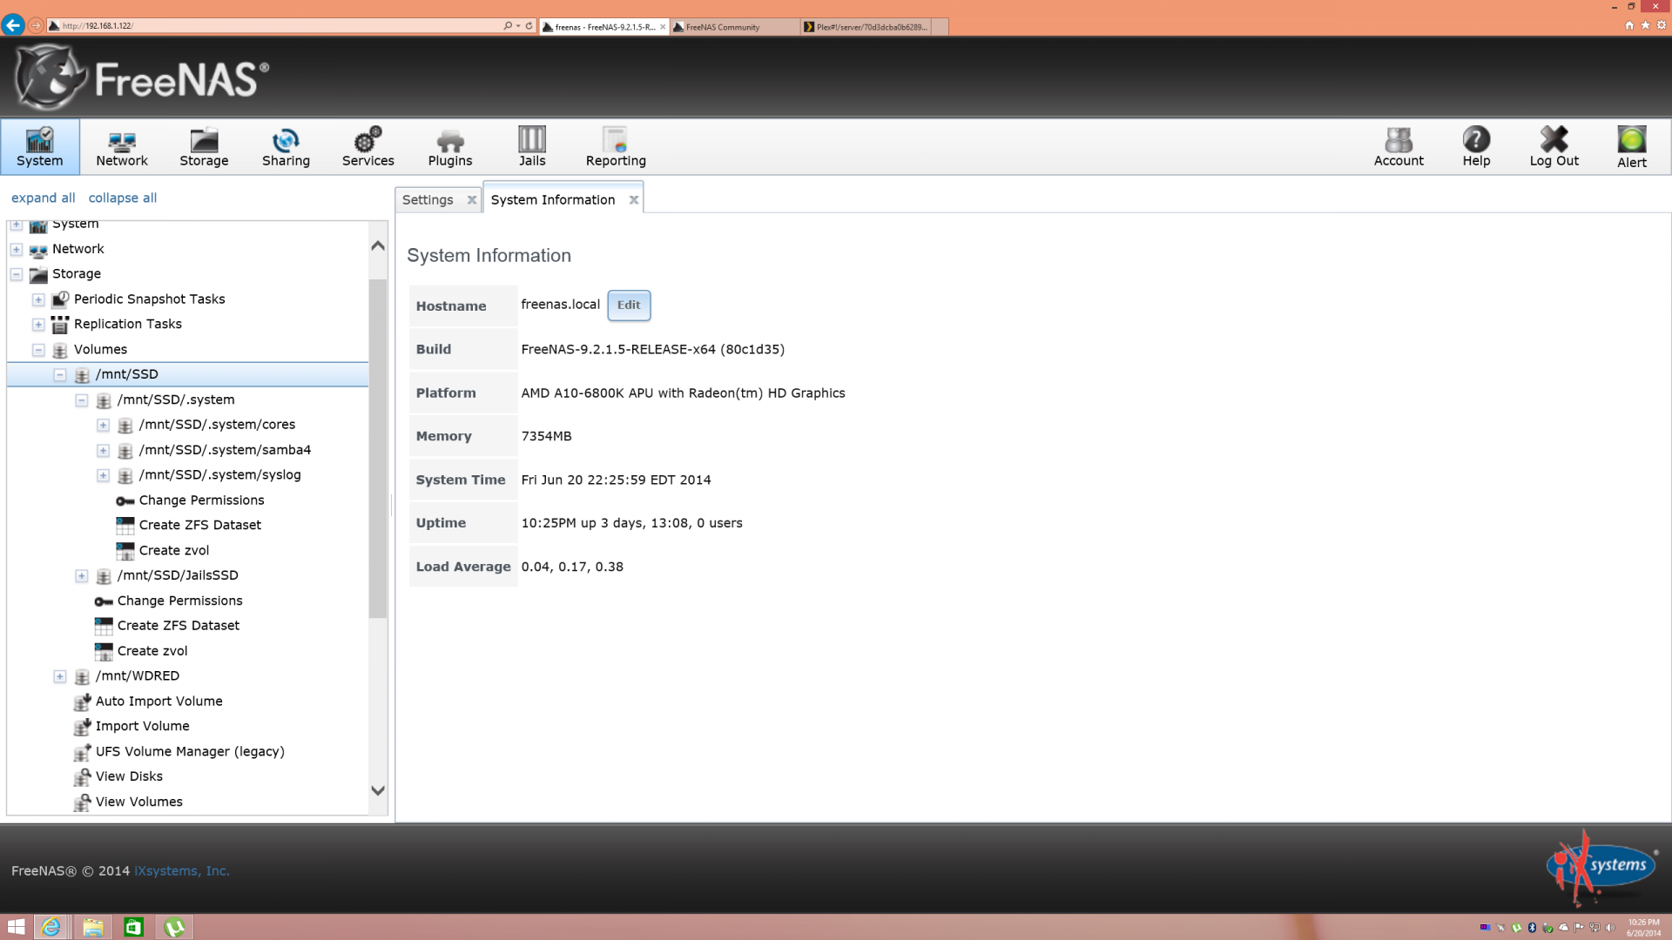Open the Network toolbar section
Viewport: 1672px width, 940px height.
[122, 147]
